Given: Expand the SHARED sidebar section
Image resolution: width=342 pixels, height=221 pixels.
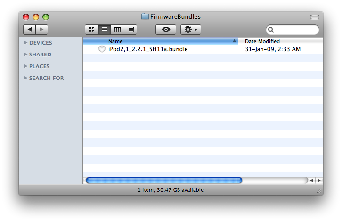Looking at the screenshot, I should point(25,55).
